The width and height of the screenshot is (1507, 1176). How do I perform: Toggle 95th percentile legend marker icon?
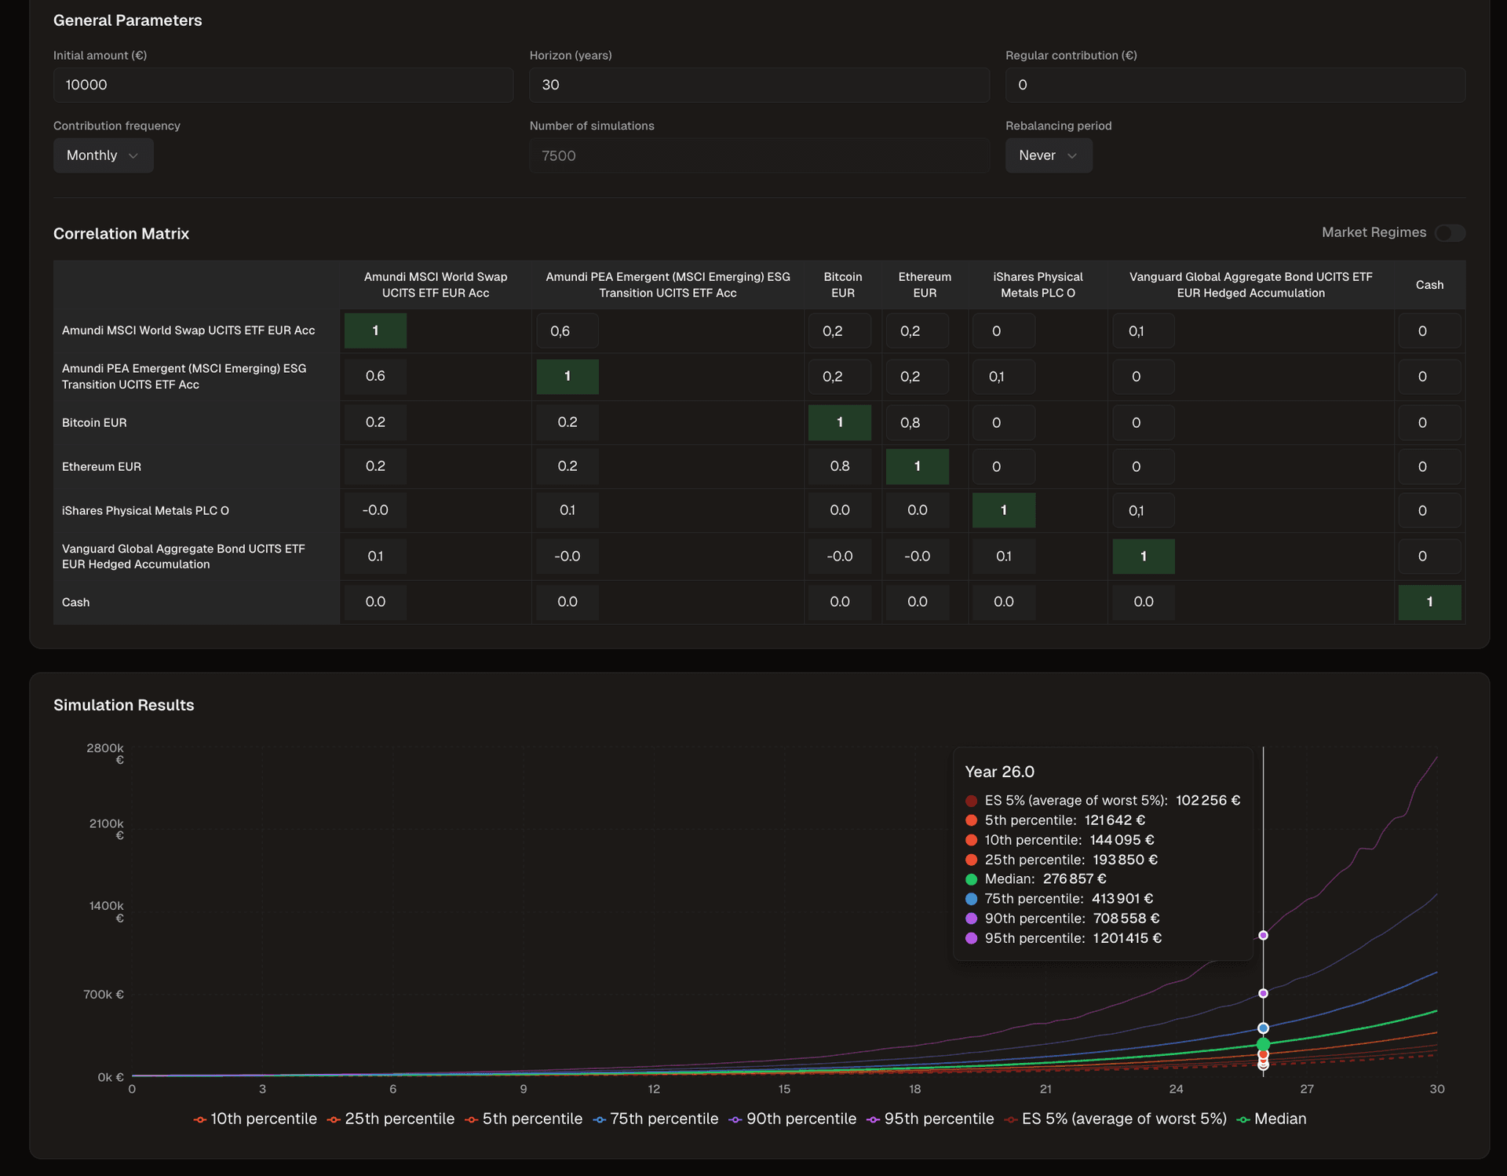874,1119
